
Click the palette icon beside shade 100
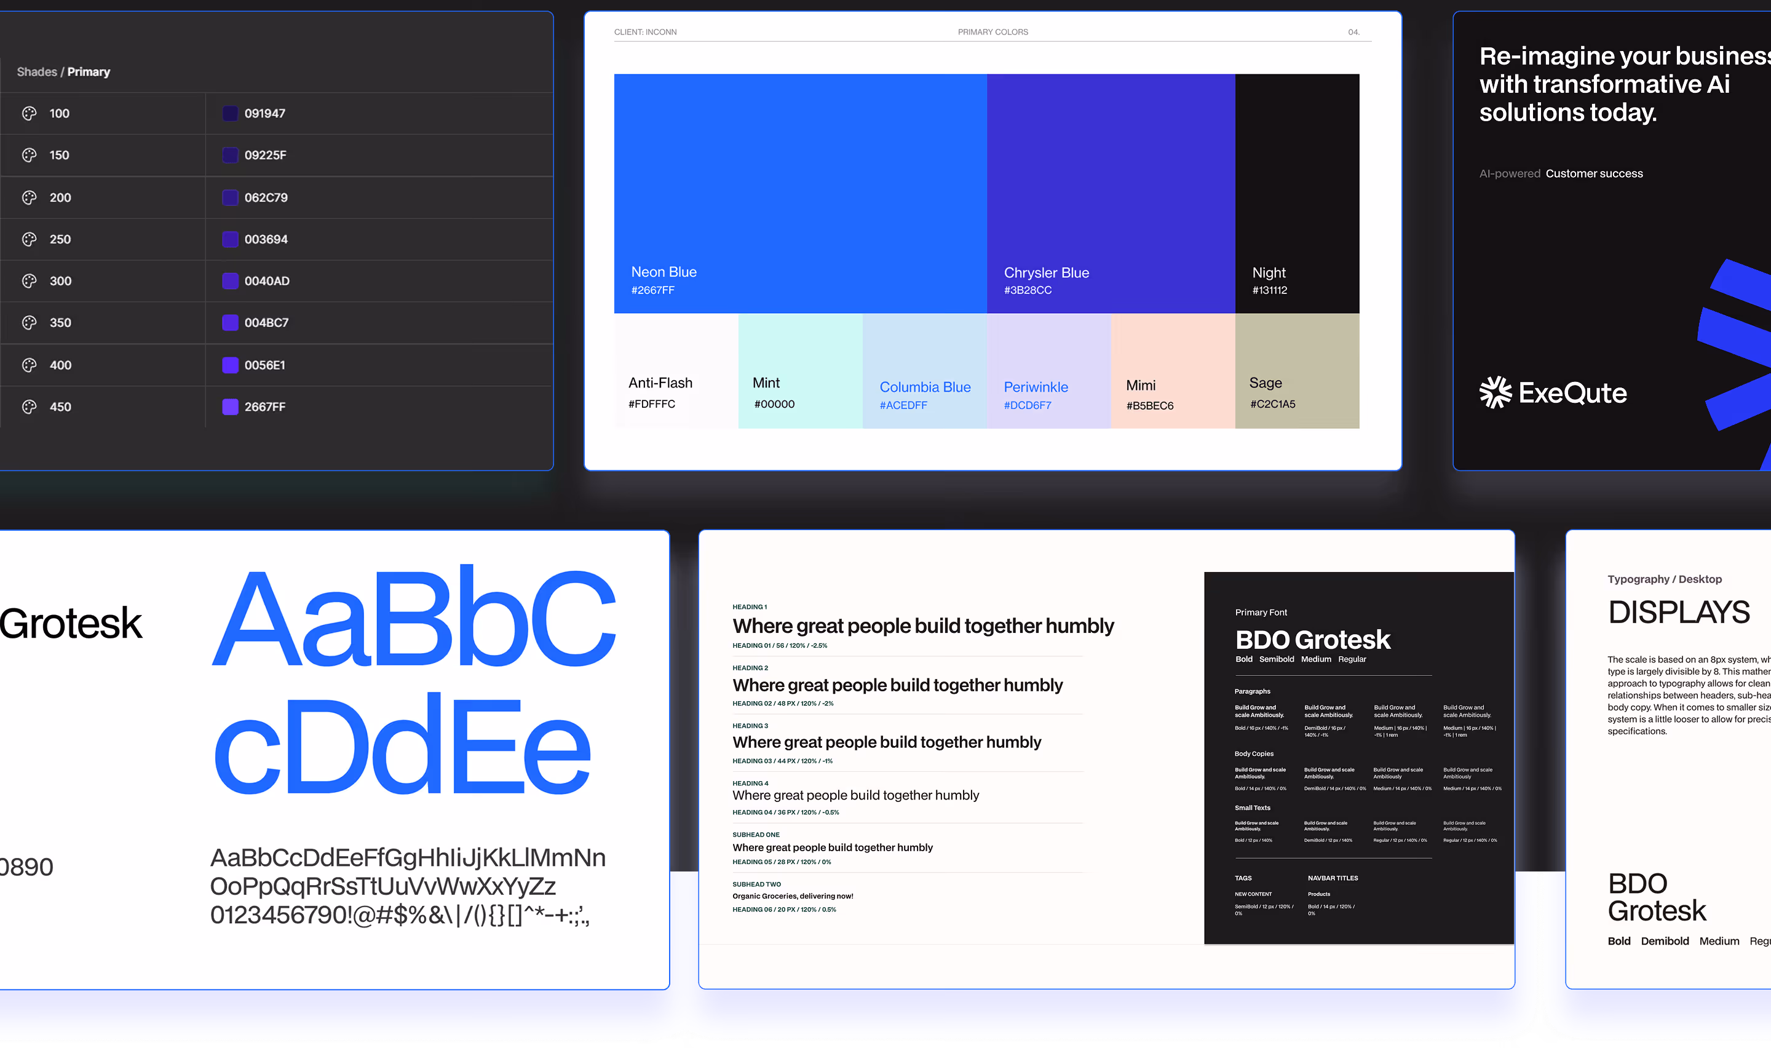pos(29,114)
